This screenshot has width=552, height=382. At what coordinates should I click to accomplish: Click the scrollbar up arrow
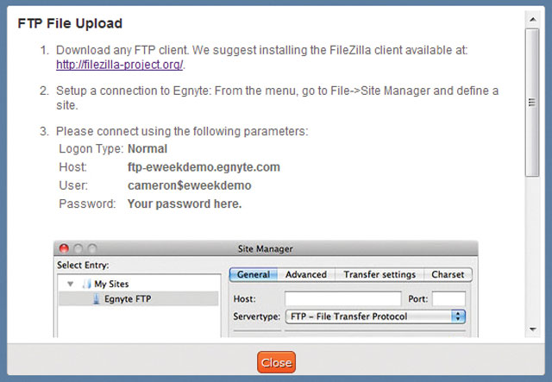[533, 19]
